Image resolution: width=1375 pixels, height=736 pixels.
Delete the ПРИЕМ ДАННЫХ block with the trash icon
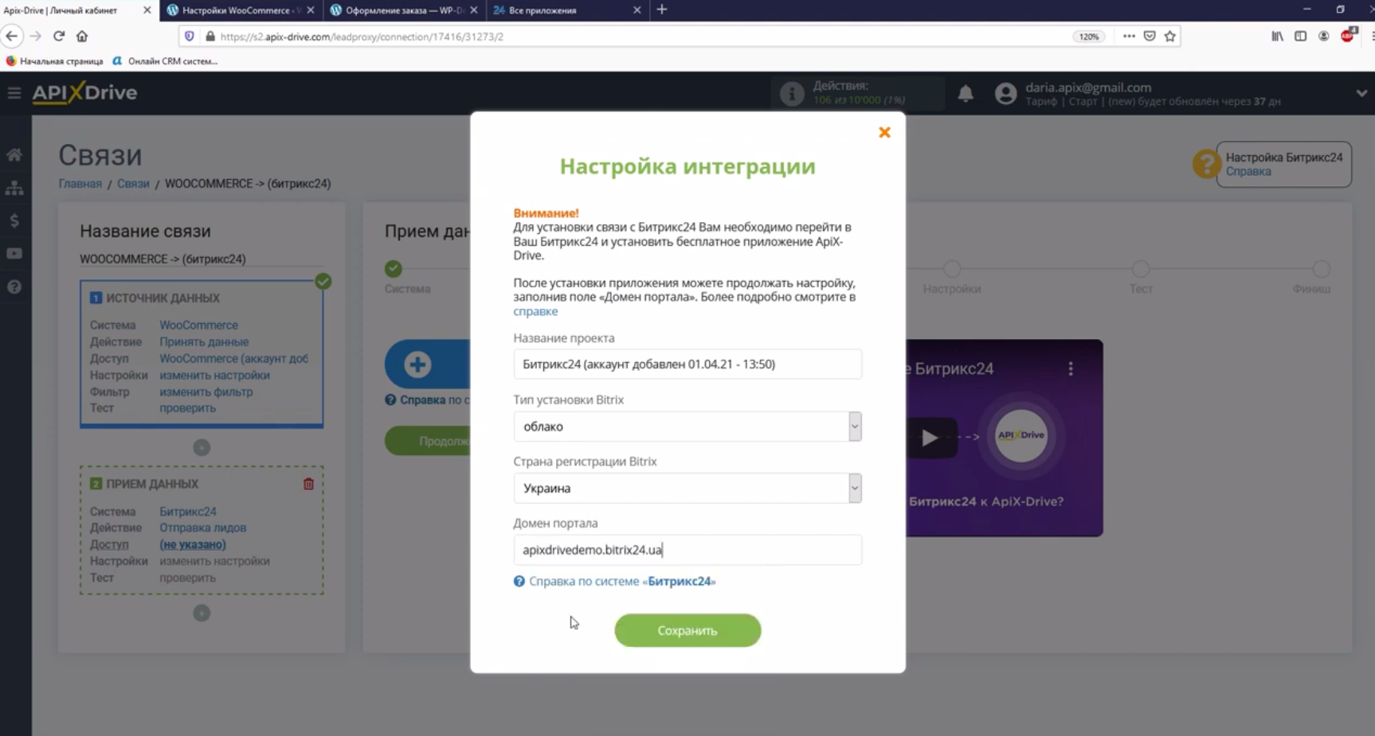308,484
